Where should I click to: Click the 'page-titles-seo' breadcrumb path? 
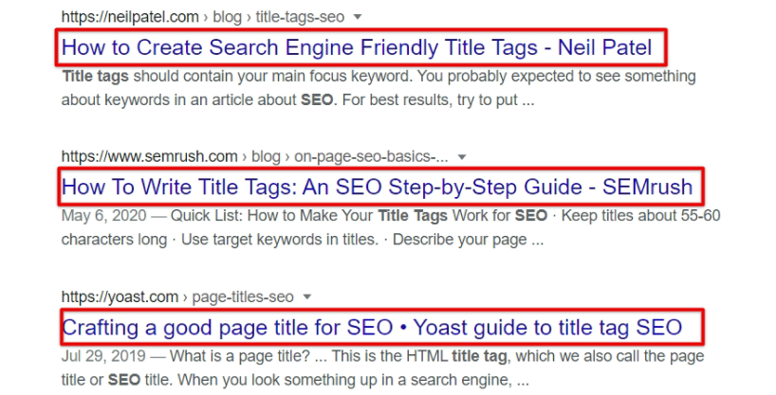(243, 296)
